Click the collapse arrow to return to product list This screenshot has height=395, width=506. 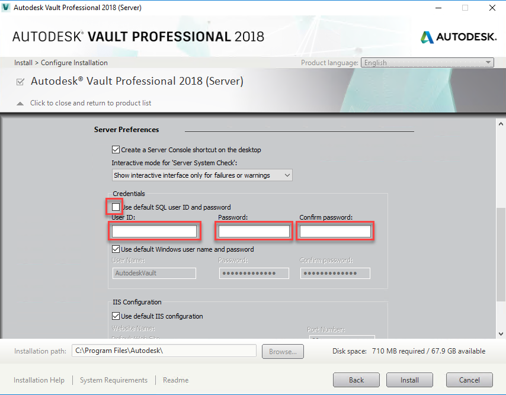click(20, 102)
